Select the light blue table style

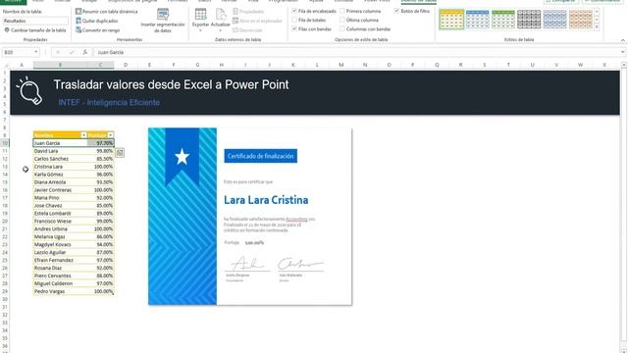point(554,20)
